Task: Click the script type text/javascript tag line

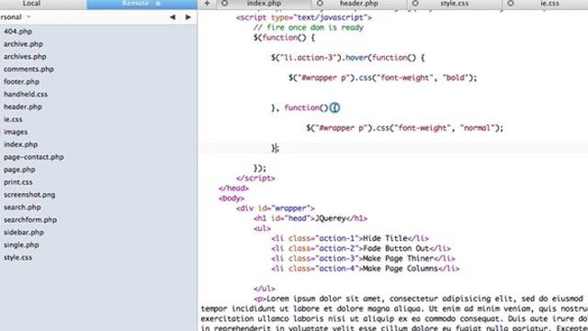Action: click(304, 17)
